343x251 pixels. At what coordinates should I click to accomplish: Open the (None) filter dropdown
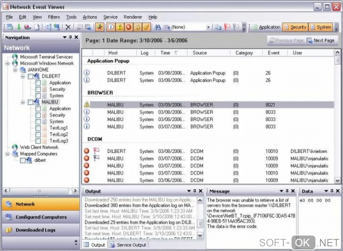pos(208,27)
